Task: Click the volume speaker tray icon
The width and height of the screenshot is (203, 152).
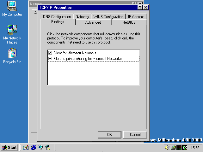Action: pyautogui.click(x=167, y=148)
